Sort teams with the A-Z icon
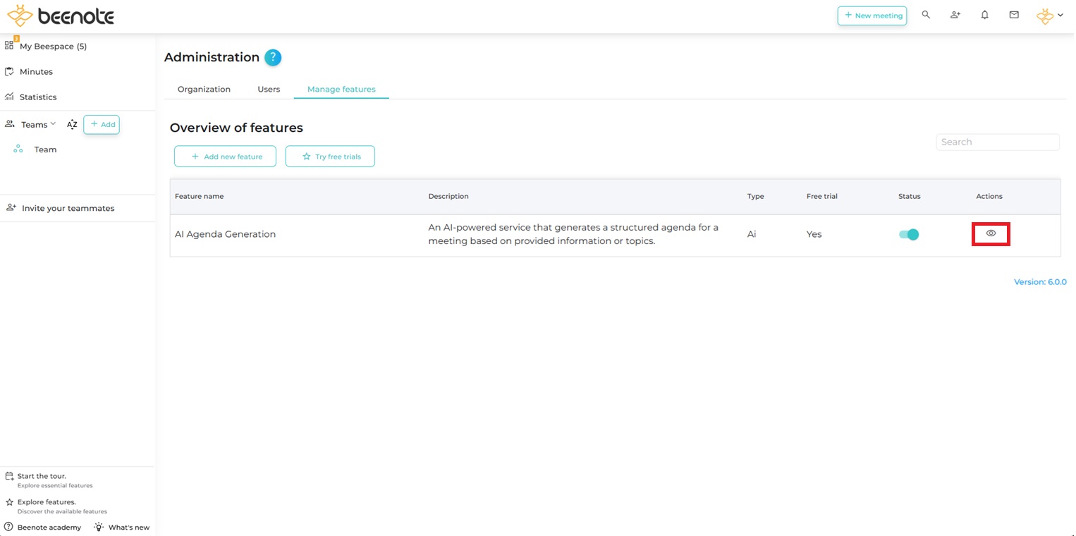1076x536 pixels. point(72,125)
